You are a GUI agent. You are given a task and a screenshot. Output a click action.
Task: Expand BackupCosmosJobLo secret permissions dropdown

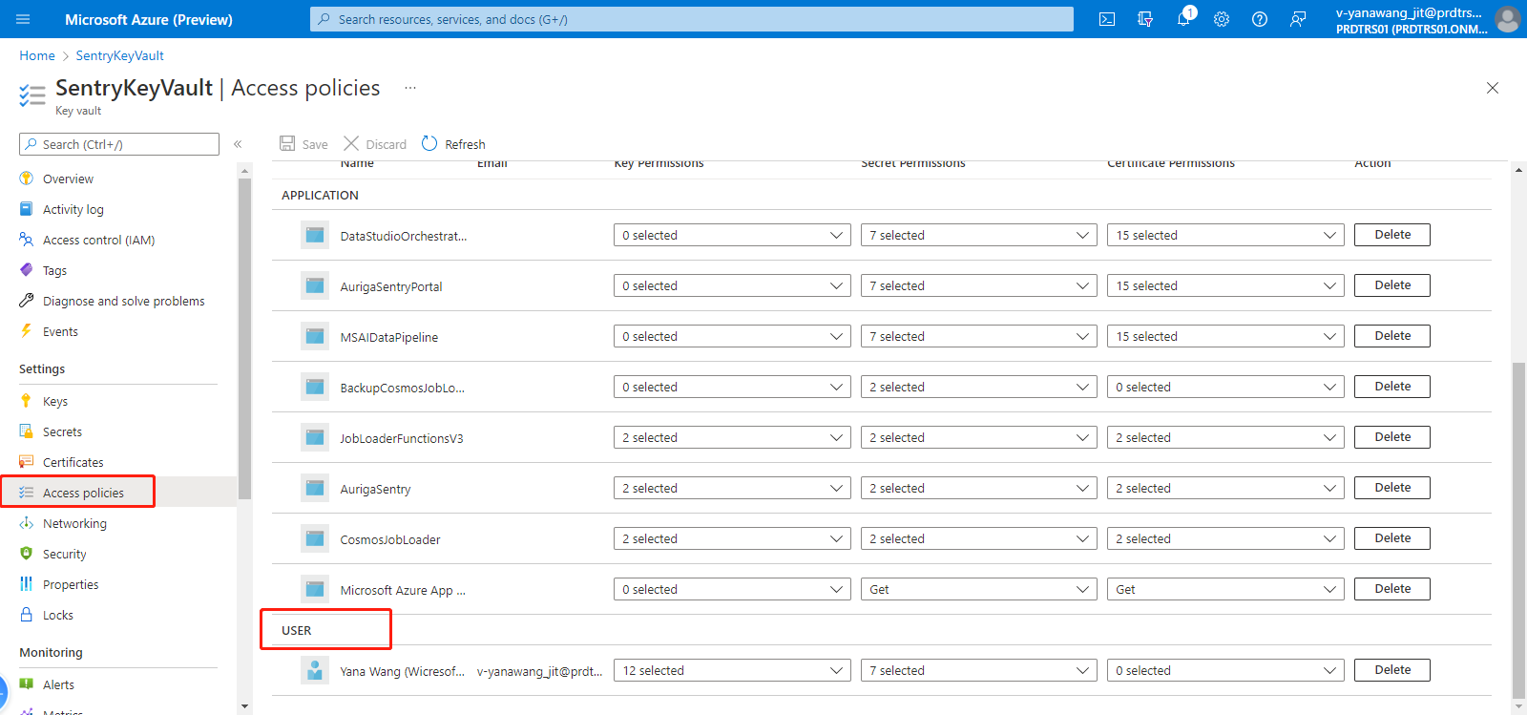point(978,387)
